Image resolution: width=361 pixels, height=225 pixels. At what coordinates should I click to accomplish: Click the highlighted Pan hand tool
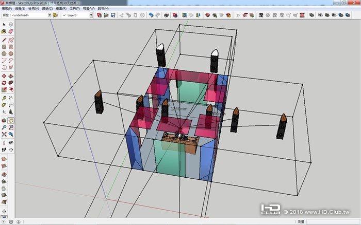click(x=11, y=121)
